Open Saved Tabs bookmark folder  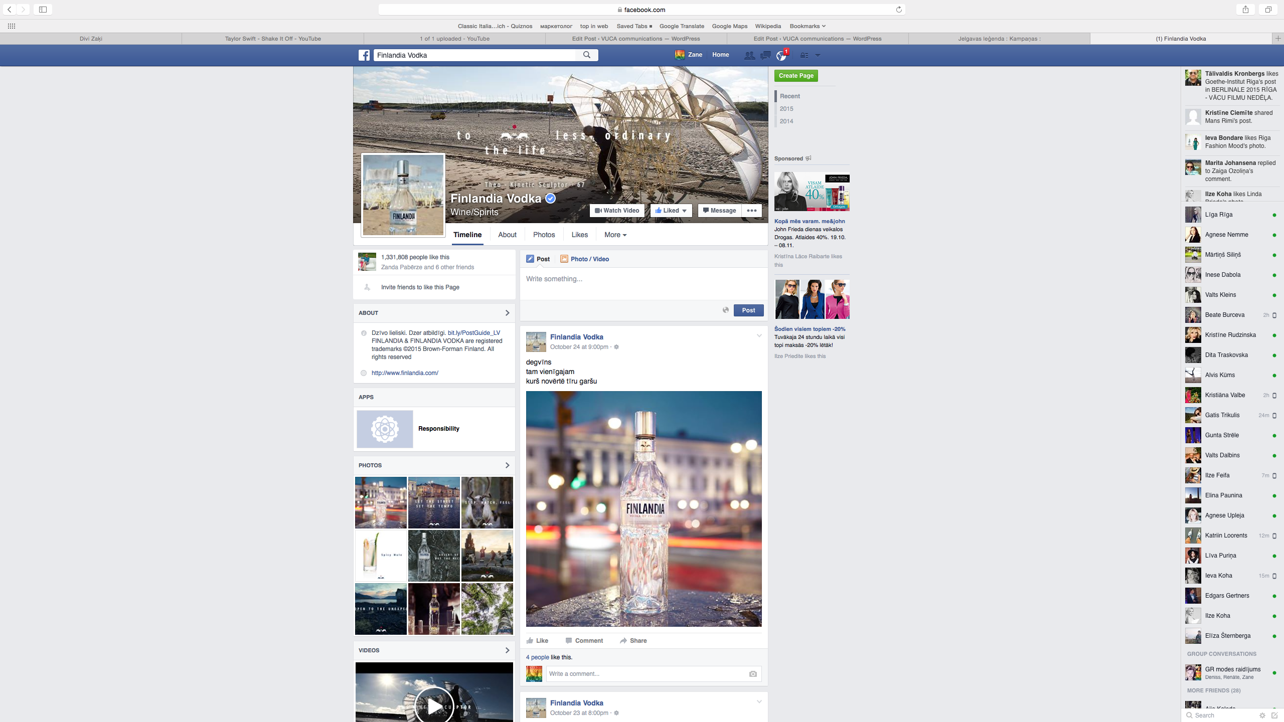point(634,26)
